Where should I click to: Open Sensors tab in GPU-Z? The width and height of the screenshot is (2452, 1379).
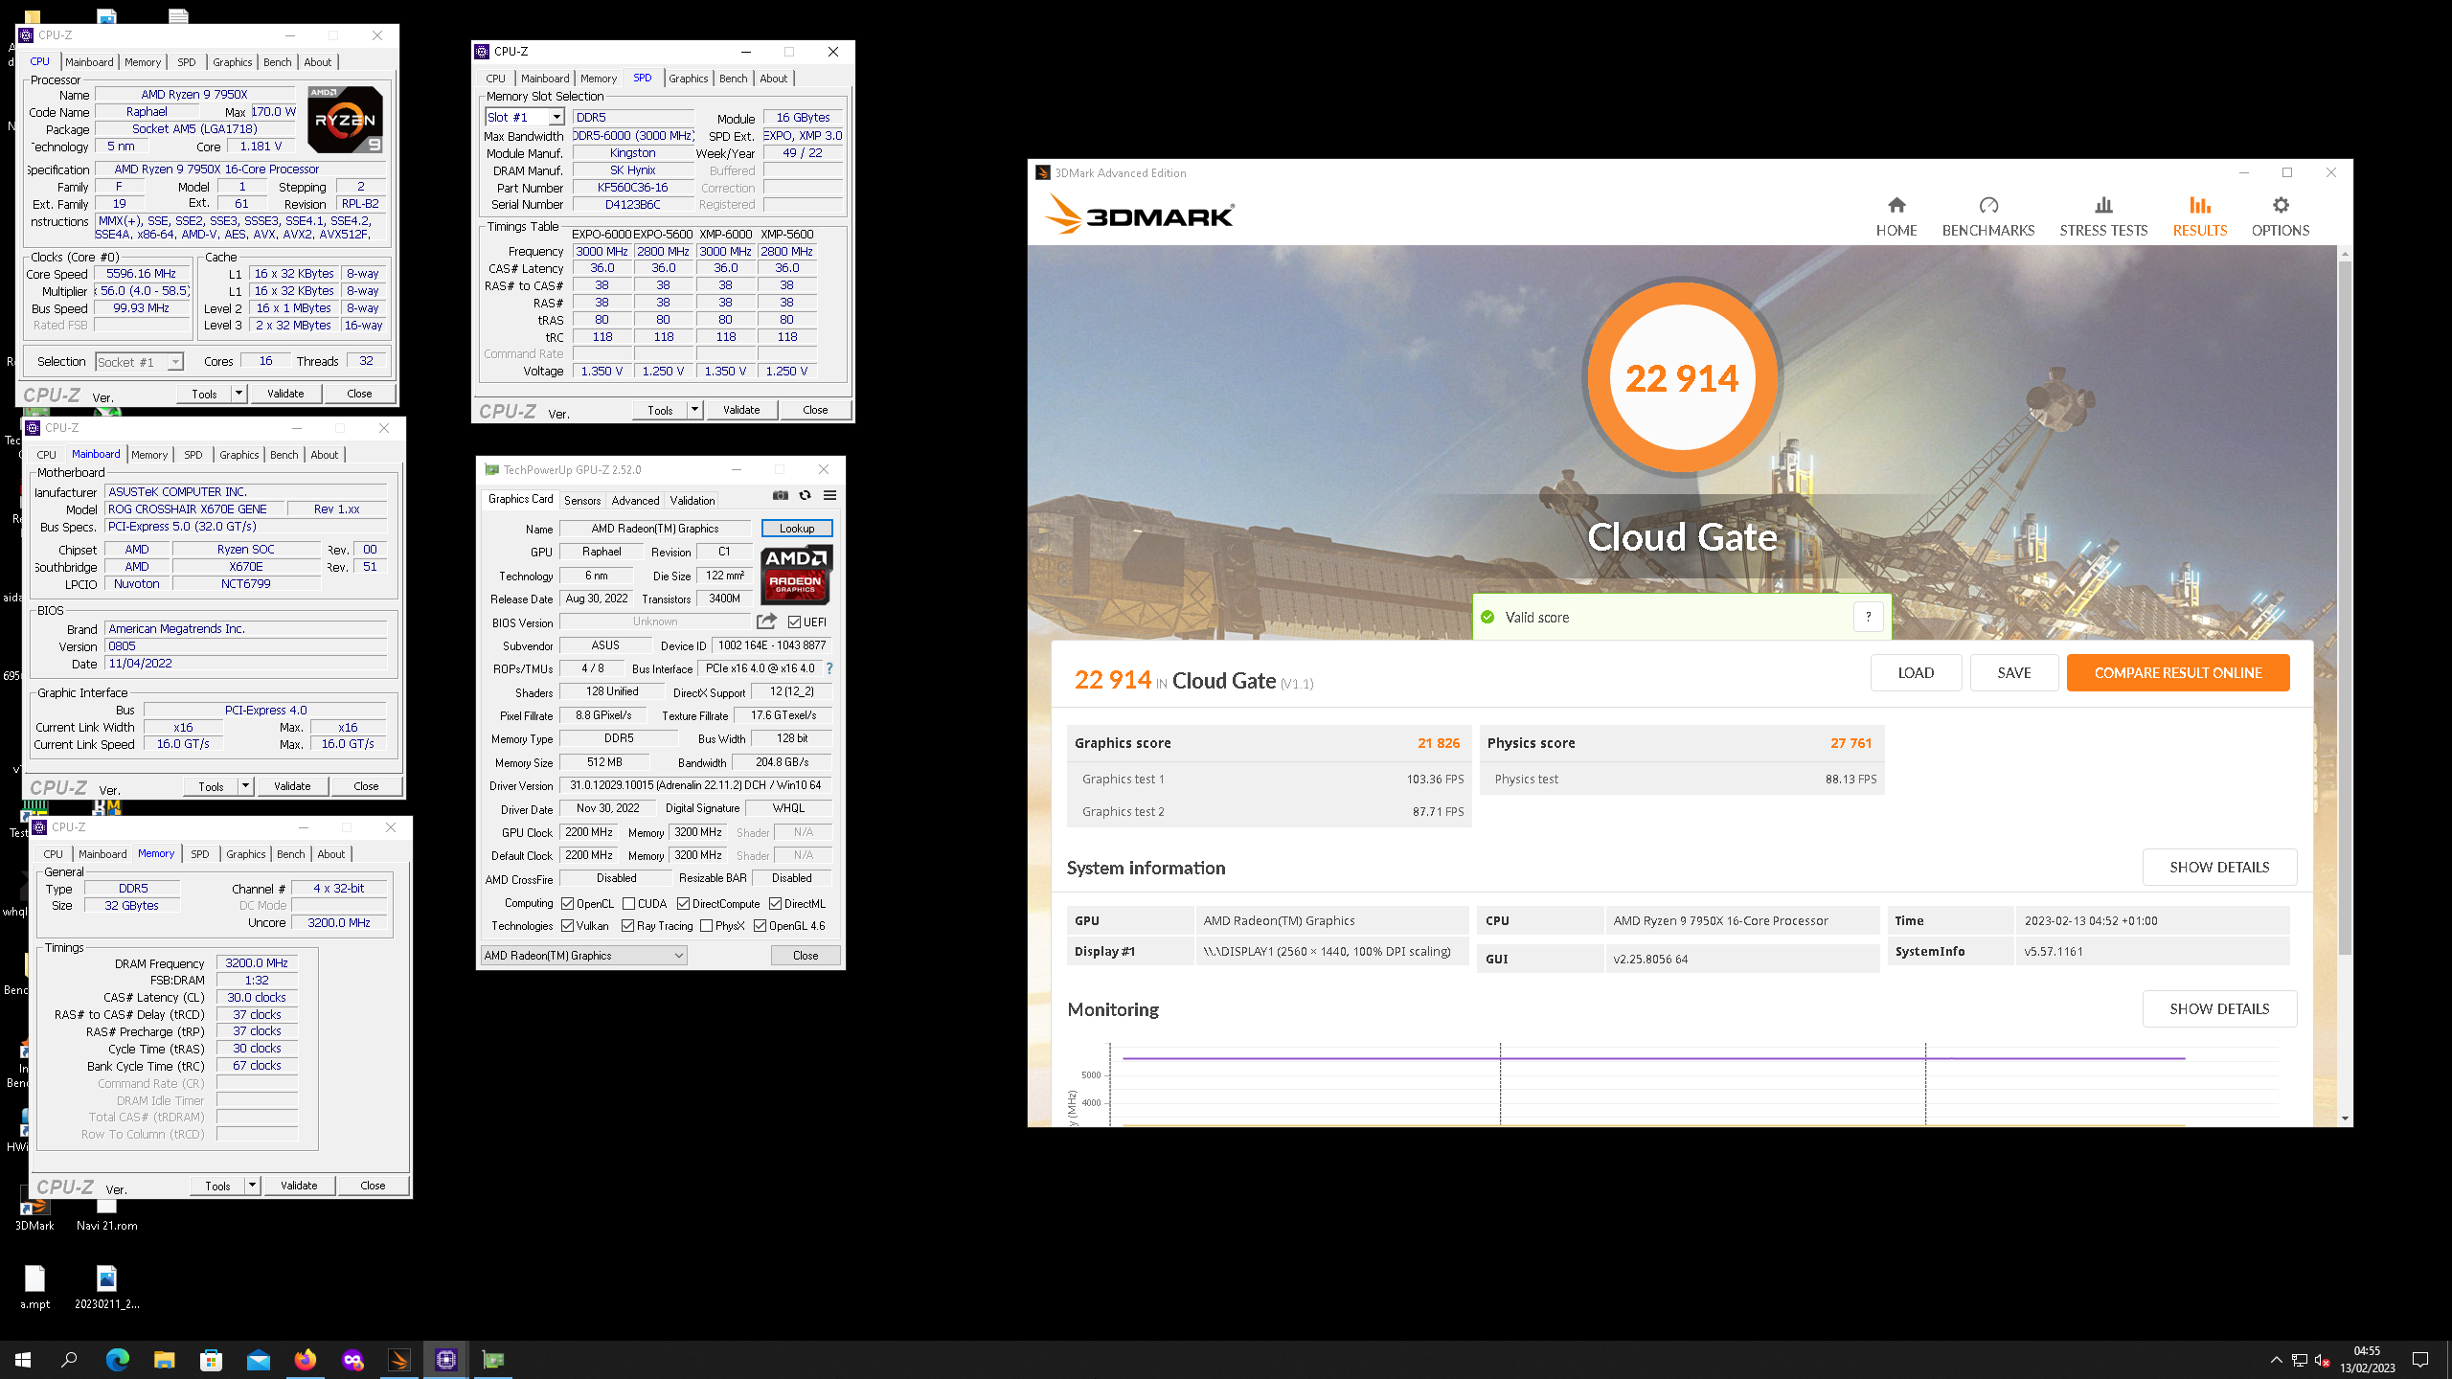(582, 500)
